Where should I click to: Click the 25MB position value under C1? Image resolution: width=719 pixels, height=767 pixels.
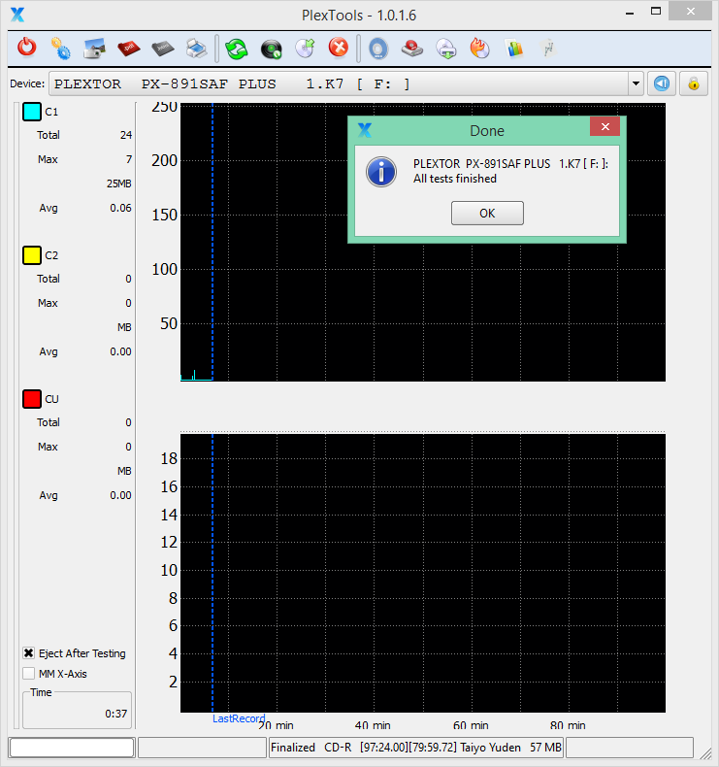point(119,183)
